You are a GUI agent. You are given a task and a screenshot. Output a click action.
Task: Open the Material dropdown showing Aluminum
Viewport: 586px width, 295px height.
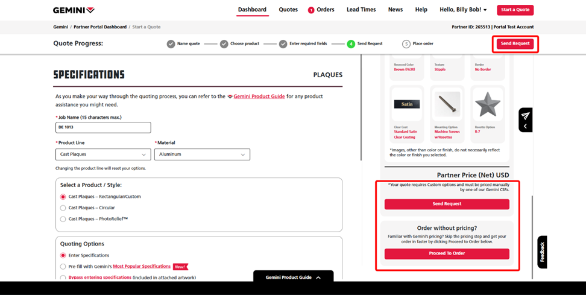tap(202, 154)
